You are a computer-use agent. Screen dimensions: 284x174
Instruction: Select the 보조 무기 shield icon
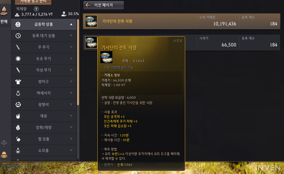[x=18, y=59]
